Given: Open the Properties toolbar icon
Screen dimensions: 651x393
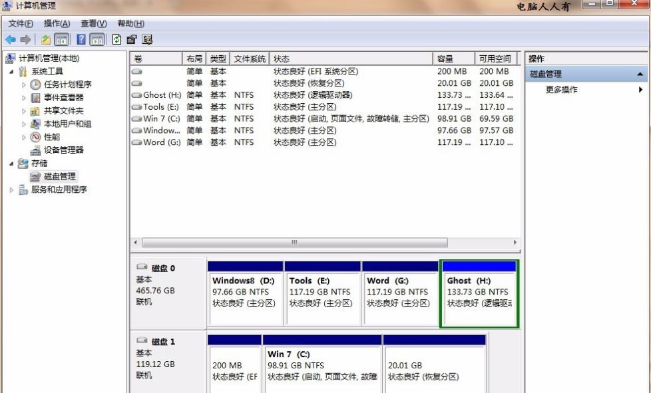Looking at the screenshot, I should click(132, 40).
